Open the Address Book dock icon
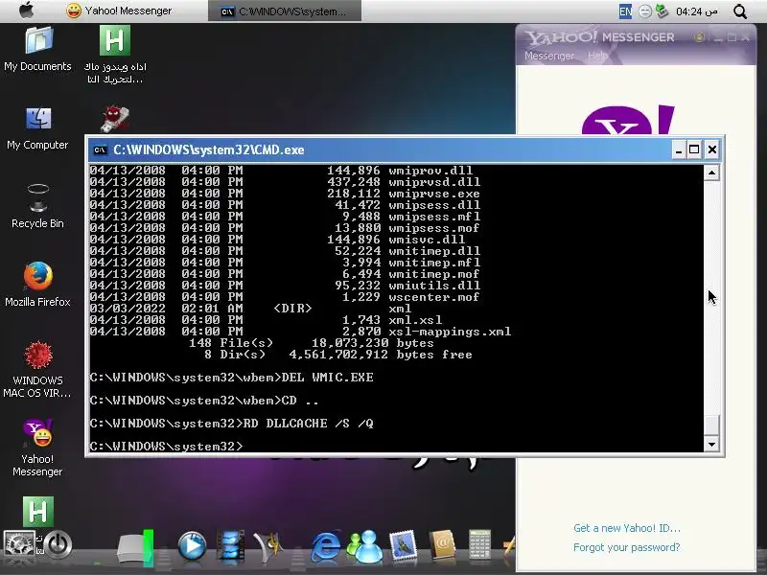This screenshot has width=767, height=575. pyautogui.click(x=442, y=544)
